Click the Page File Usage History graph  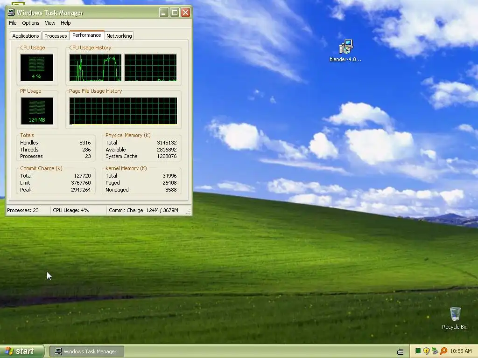tap(123, 111)
